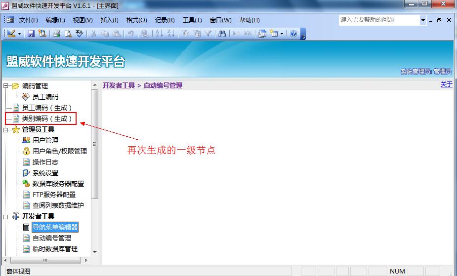The height and width of the screenshot is (276, 457).
Task: Click the Copy icon
Action: [x=105, y=34]
